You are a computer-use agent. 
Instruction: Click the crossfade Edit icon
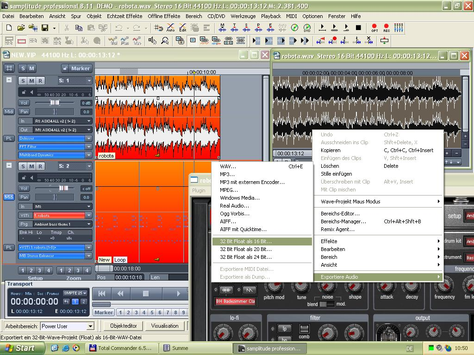point(182,28)
